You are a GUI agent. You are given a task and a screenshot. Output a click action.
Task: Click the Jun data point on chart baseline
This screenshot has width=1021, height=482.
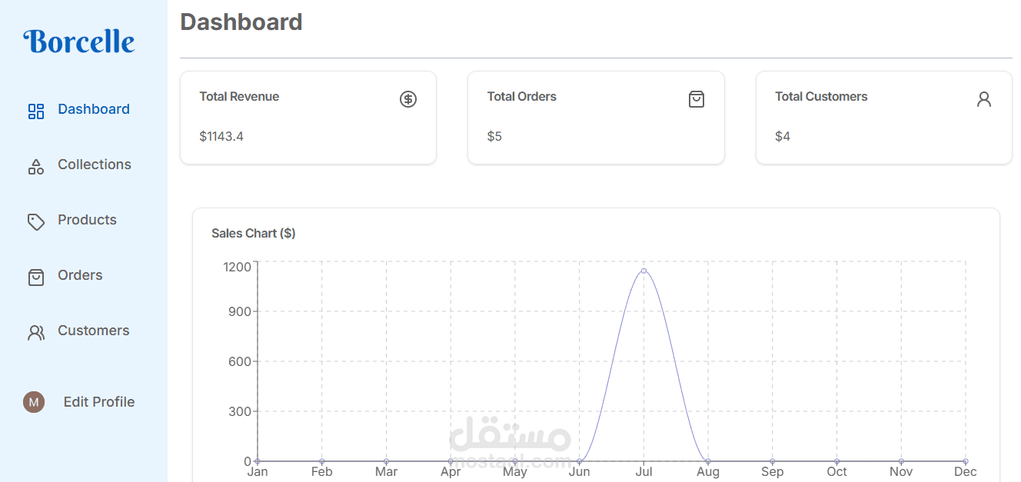(579, 461)
